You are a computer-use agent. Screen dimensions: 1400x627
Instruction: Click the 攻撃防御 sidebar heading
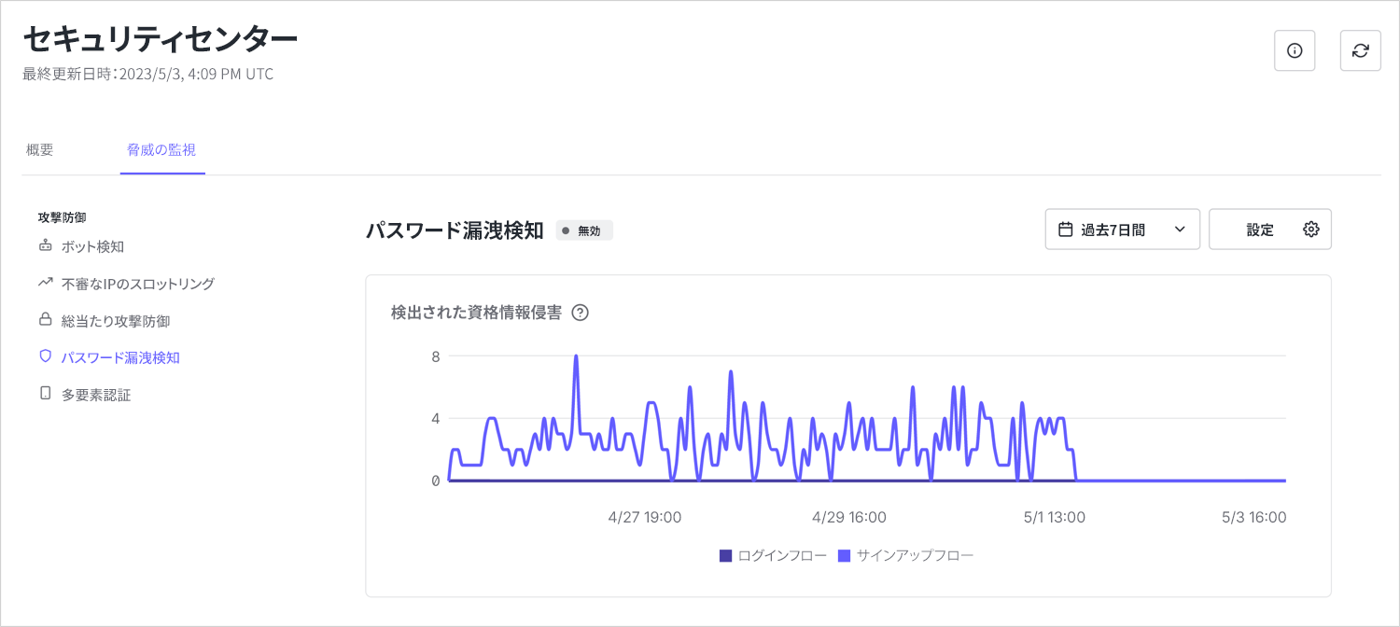click(x=62, y=216)
